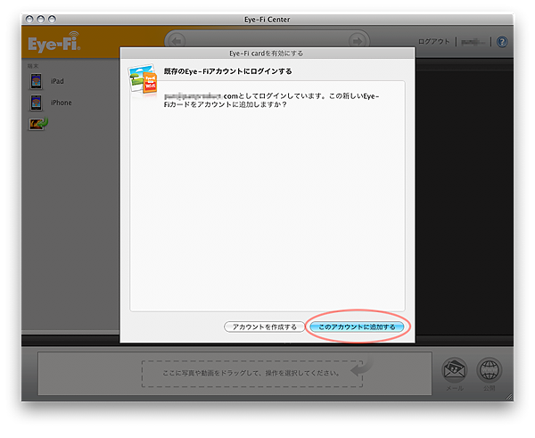Click the ログアウト link
Image resolution: width=535 pixels, height=438 pixels.
tap(433, 42)
